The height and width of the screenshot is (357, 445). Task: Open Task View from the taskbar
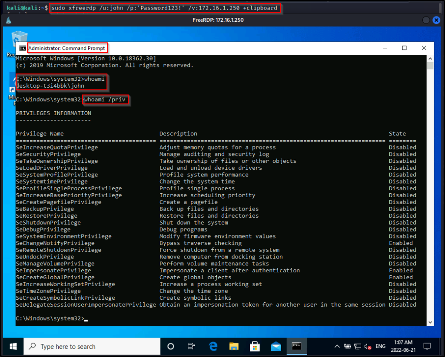191,346
